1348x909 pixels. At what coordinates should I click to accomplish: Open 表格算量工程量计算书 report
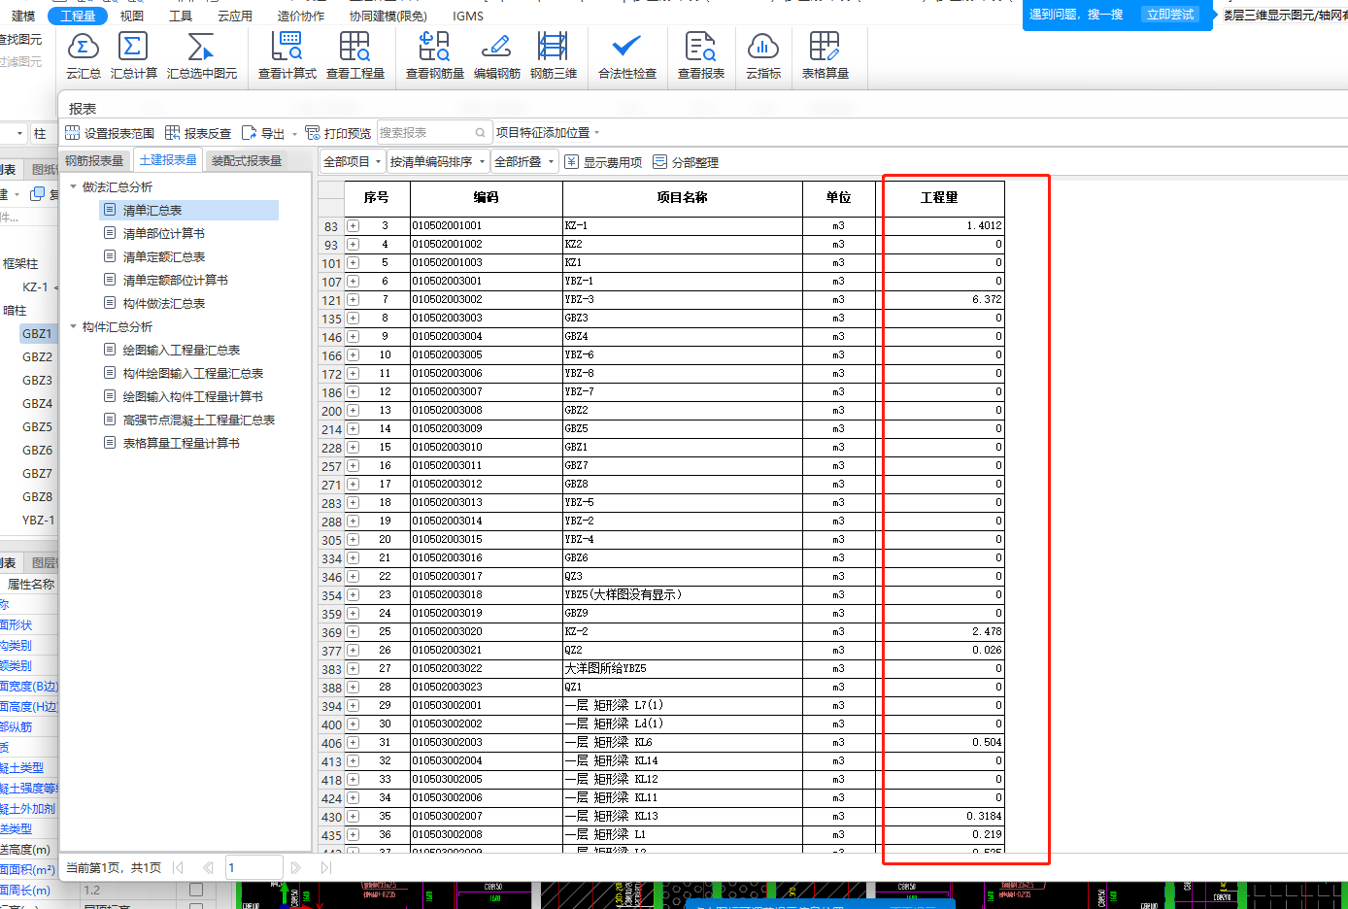(x=181, y=444)
